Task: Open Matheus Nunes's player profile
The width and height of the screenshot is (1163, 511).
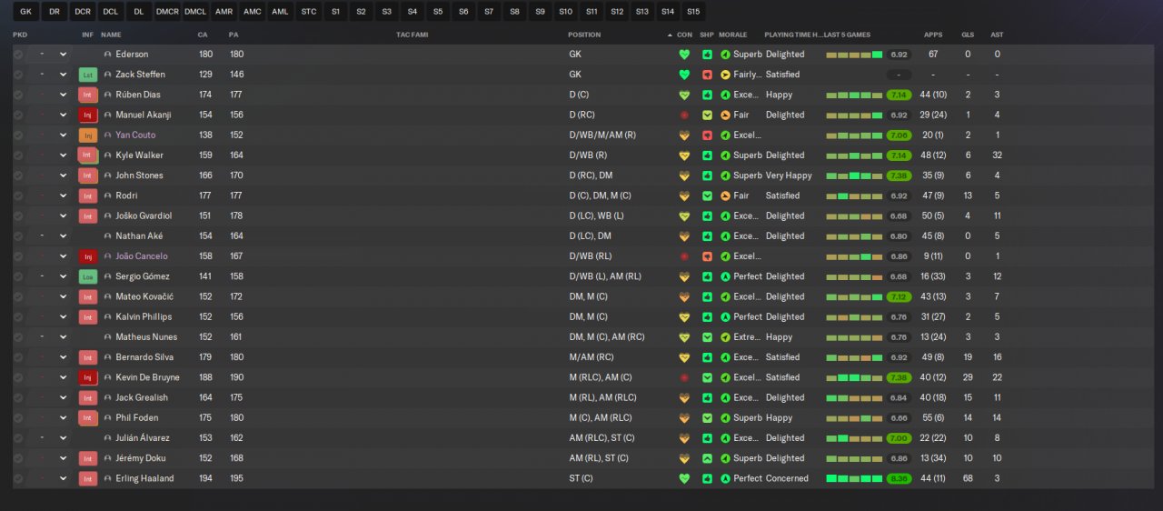Action: coord(146,337)
